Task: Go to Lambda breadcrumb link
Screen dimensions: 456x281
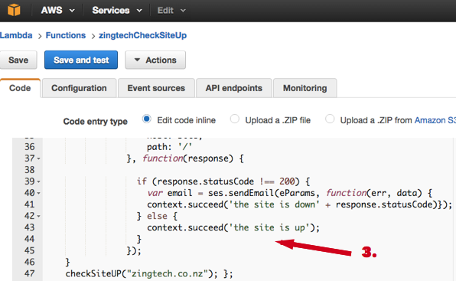Action: (16, 35)
